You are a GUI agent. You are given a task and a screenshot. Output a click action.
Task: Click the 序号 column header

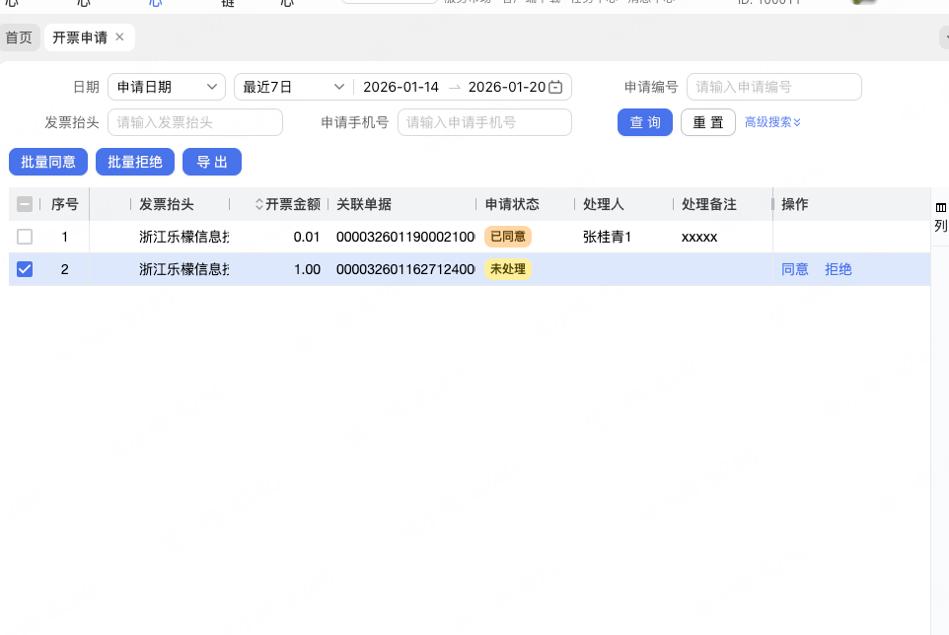click(x=65, y=204)
